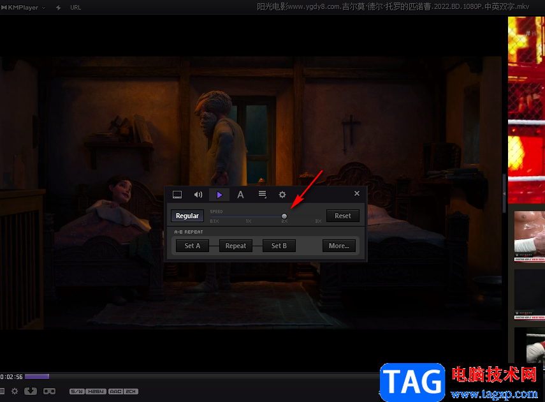Click Set A for A-B repeat
Screen dimensions: 545x402
click(193, 246)
